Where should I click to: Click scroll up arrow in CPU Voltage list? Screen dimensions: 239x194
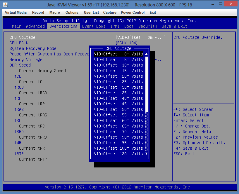coord(147,54)
